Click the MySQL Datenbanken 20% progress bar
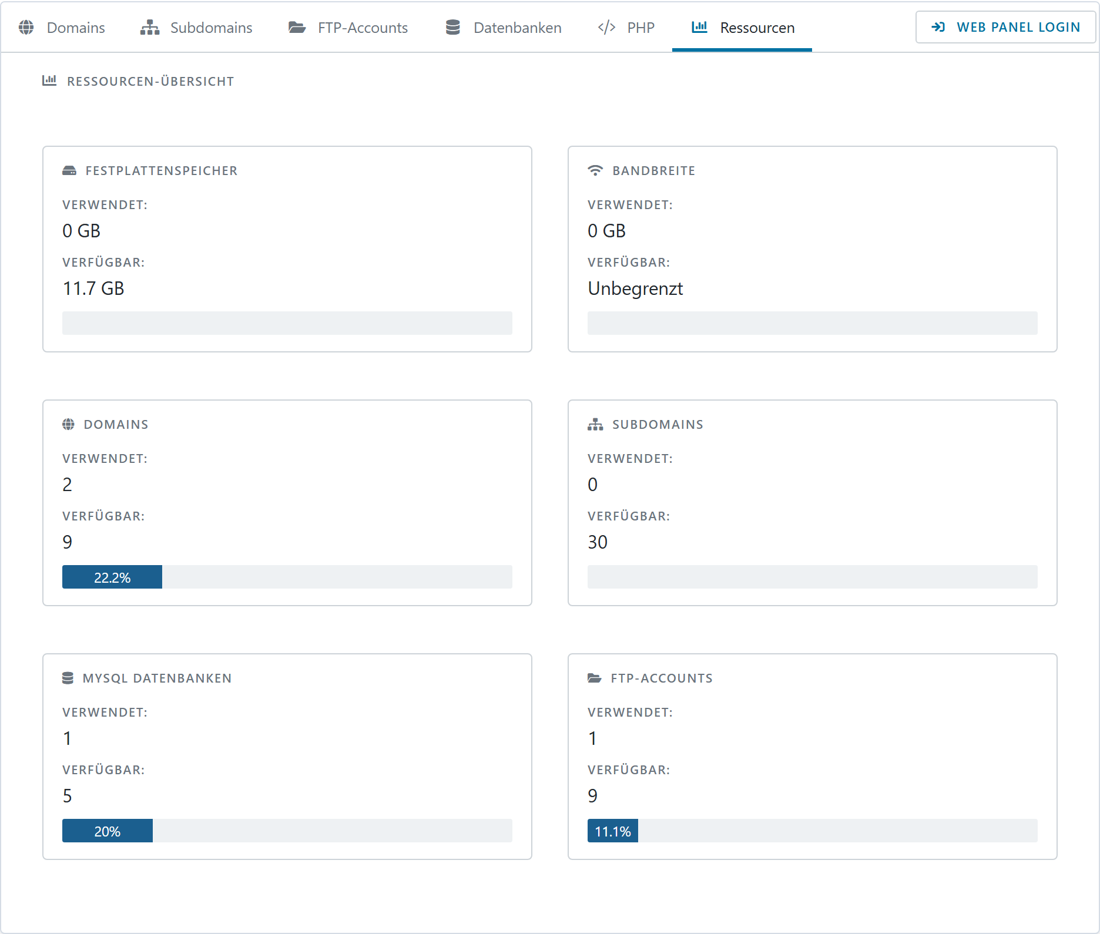This screenshot has height=934, width=1100. point(287,831)
